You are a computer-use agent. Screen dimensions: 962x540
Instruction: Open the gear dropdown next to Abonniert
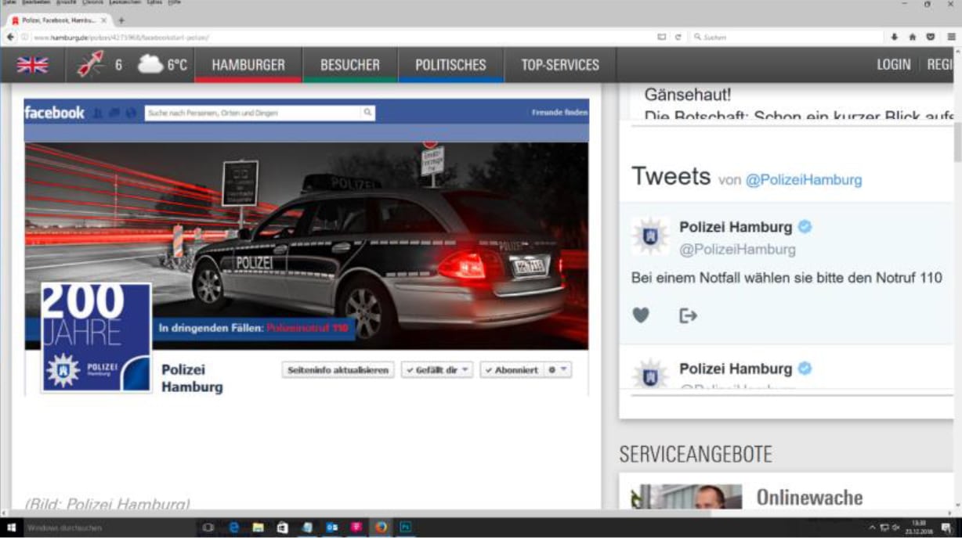point(557,370)
